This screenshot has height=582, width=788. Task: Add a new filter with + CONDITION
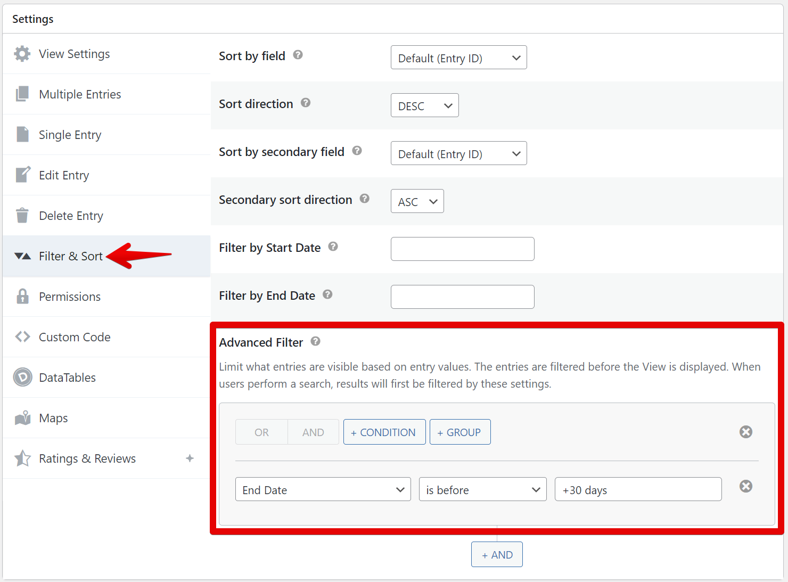(384, 432)
